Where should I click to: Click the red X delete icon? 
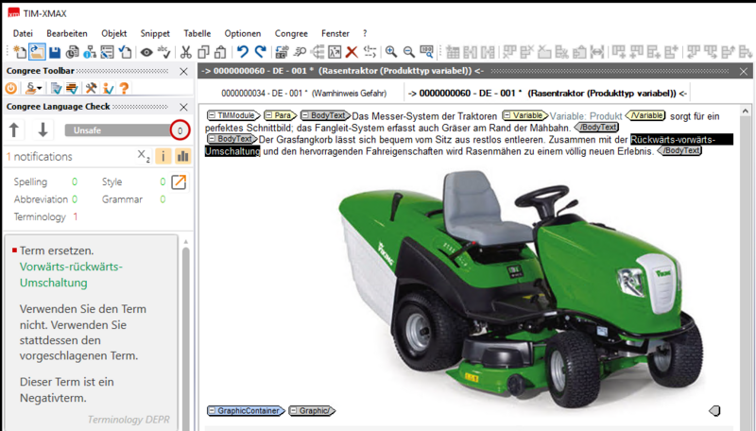(352, 52)
